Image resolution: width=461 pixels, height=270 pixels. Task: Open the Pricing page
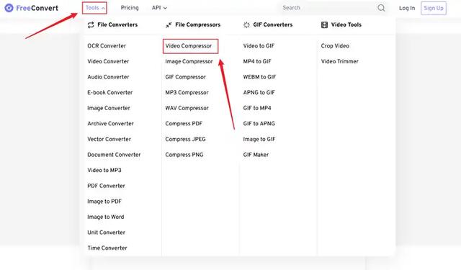[x=130, y=8]
